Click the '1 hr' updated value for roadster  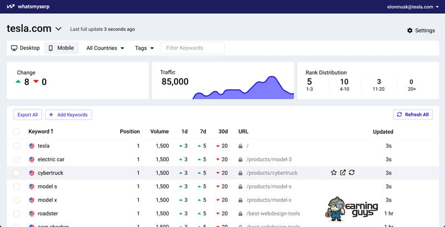(x=389, y=214)
